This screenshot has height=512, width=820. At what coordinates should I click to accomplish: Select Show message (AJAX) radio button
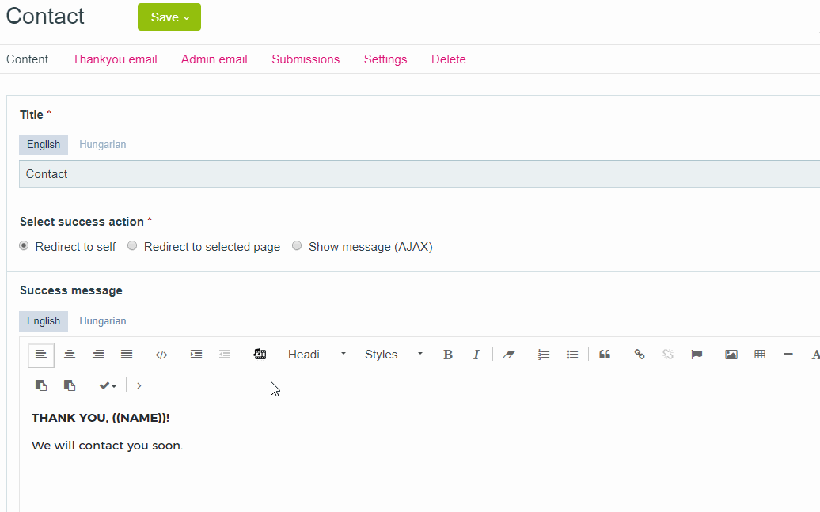coord(298,246)
